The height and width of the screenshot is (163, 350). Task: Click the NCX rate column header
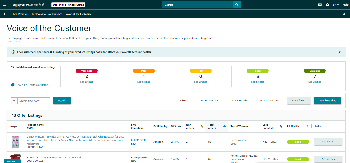click(x=176, y=126)
